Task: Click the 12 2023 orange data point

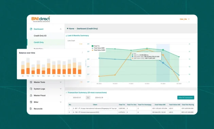Action: [147, 49]
